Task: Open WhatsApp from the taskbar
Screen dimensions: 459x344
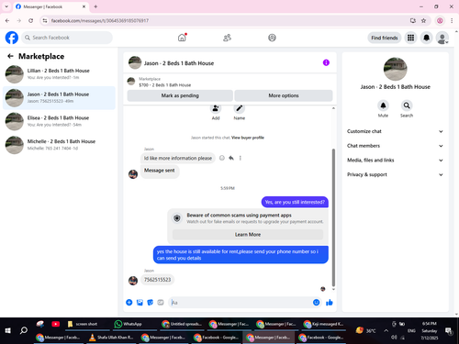Action: point(135,324)
